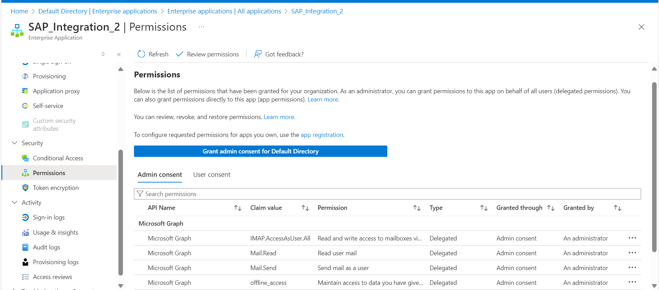Click the sidebar scroll-up arrow
Screen dimensions: 659x290
[x=121, y=69]
